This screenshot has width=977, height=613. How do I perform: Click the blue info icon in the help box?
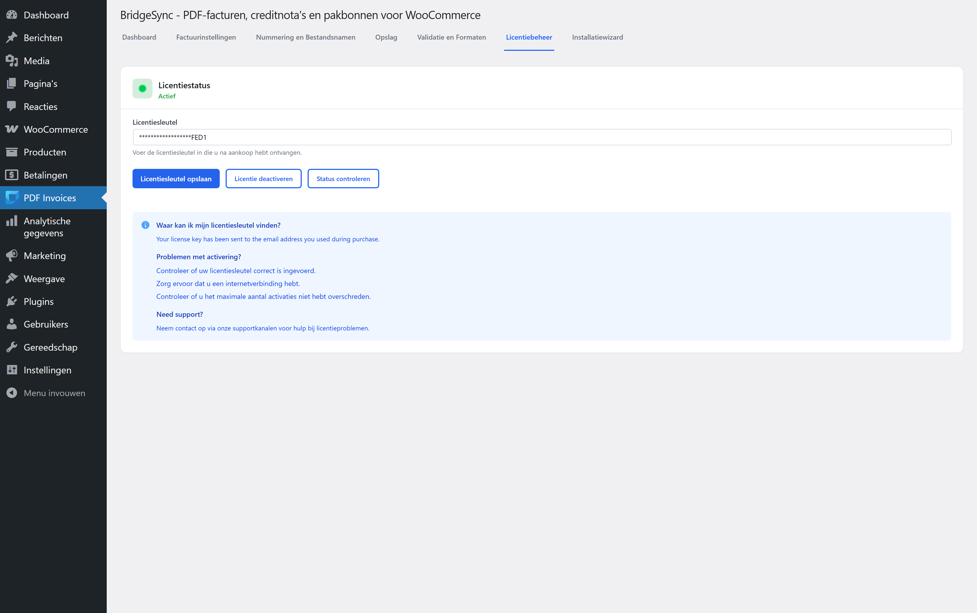point(145,225)
